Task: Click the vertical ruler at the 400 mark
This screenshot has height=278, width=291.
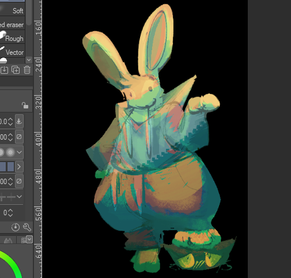Action: tap(38, 139)
